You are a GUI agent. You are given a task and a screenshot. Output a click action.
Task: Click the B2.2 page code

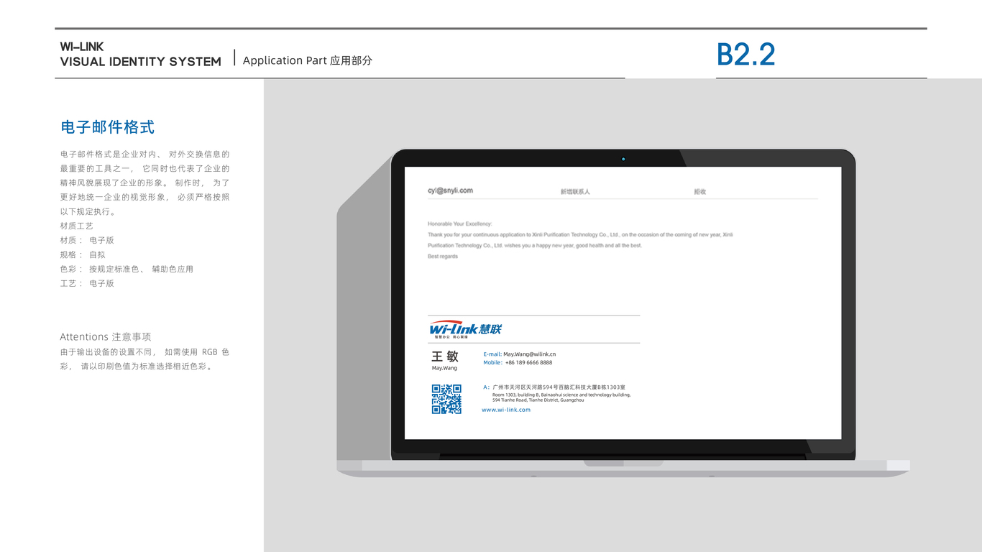click(746, 55)
